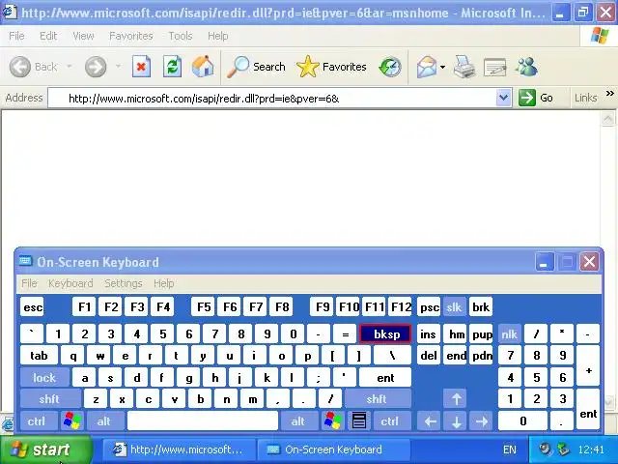
Task: Click the Start button
Action: 46,449
